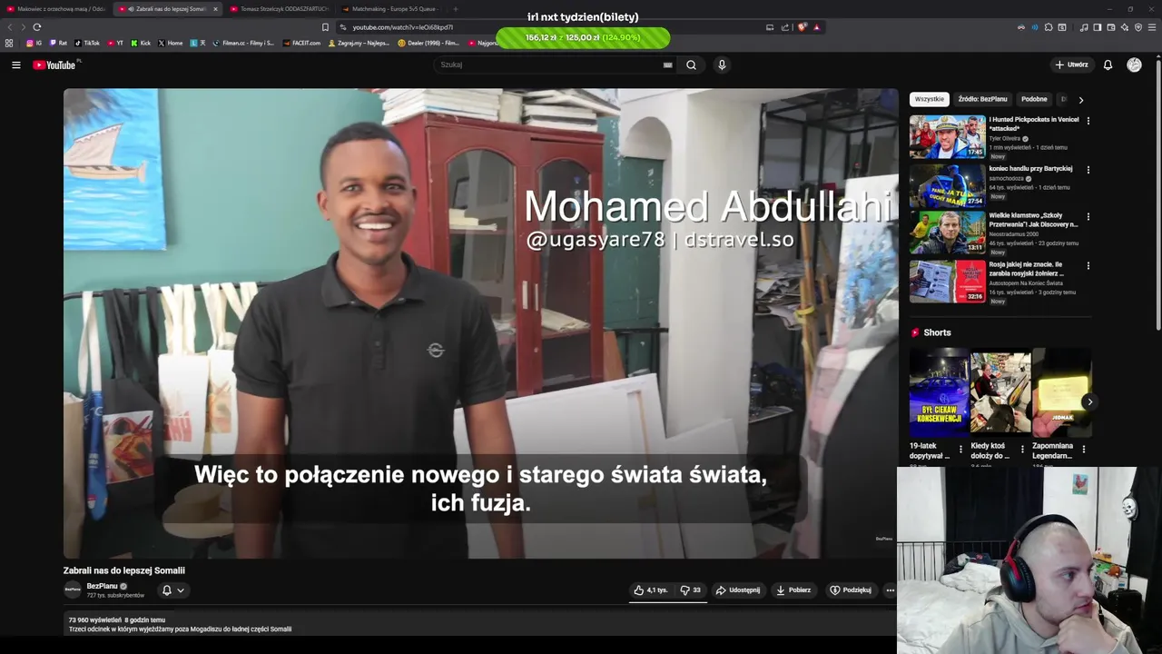Show more filter chips with the right arrow
Screen dimensions: 1162x654
tap(1080, 100)
